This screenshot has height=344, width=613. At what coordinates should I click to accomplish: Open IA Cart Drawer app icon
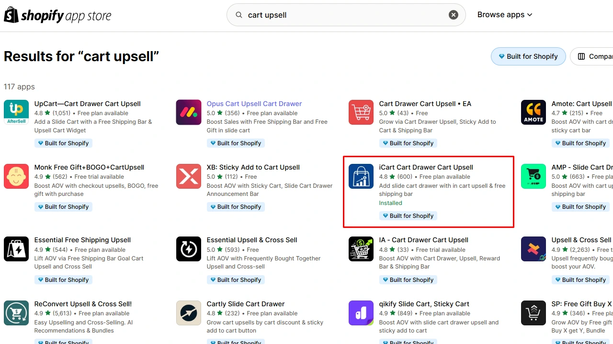[x=361, y=249]
